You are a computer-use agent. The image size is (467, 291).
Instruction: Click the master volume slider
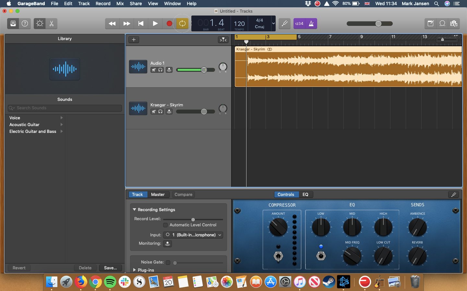click(370, 24)
